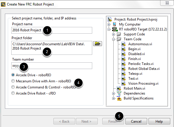Click the Vision Processing.vi file icon
174x127 pixels.
123,84
